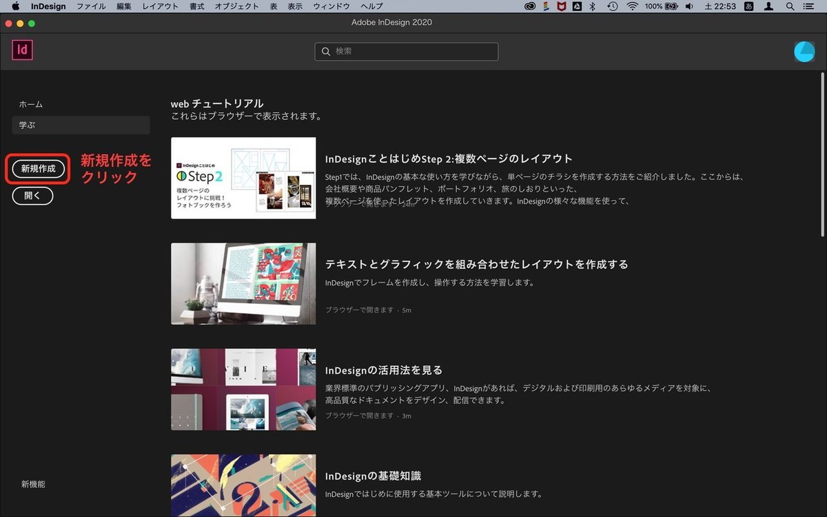Viewport: 827px width, 517px height.
Task: Click the volume speaker menu bar icon
Action: coord(689,6)
